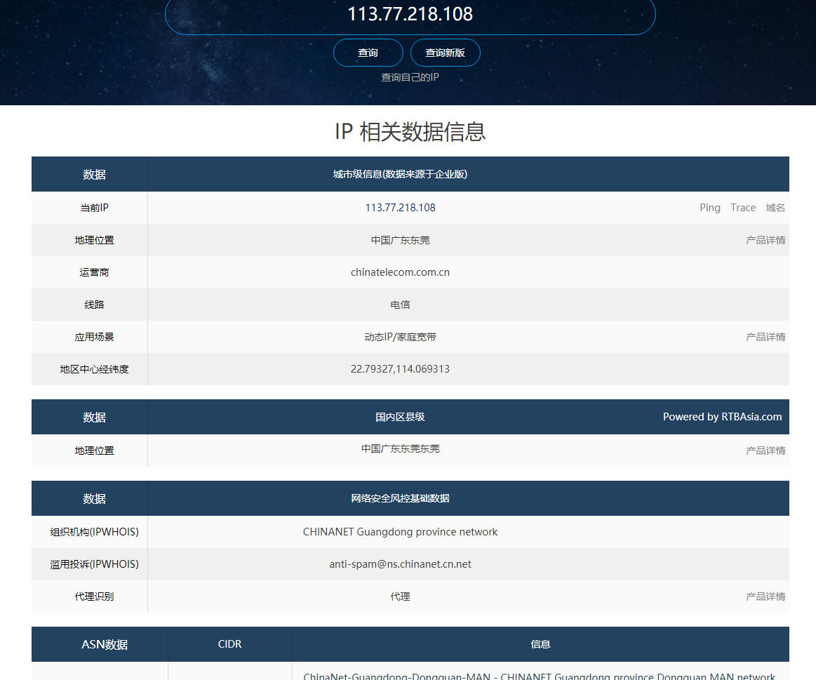Click the 运营商 row label
This screenshot has height=680, width=816.
94,272
